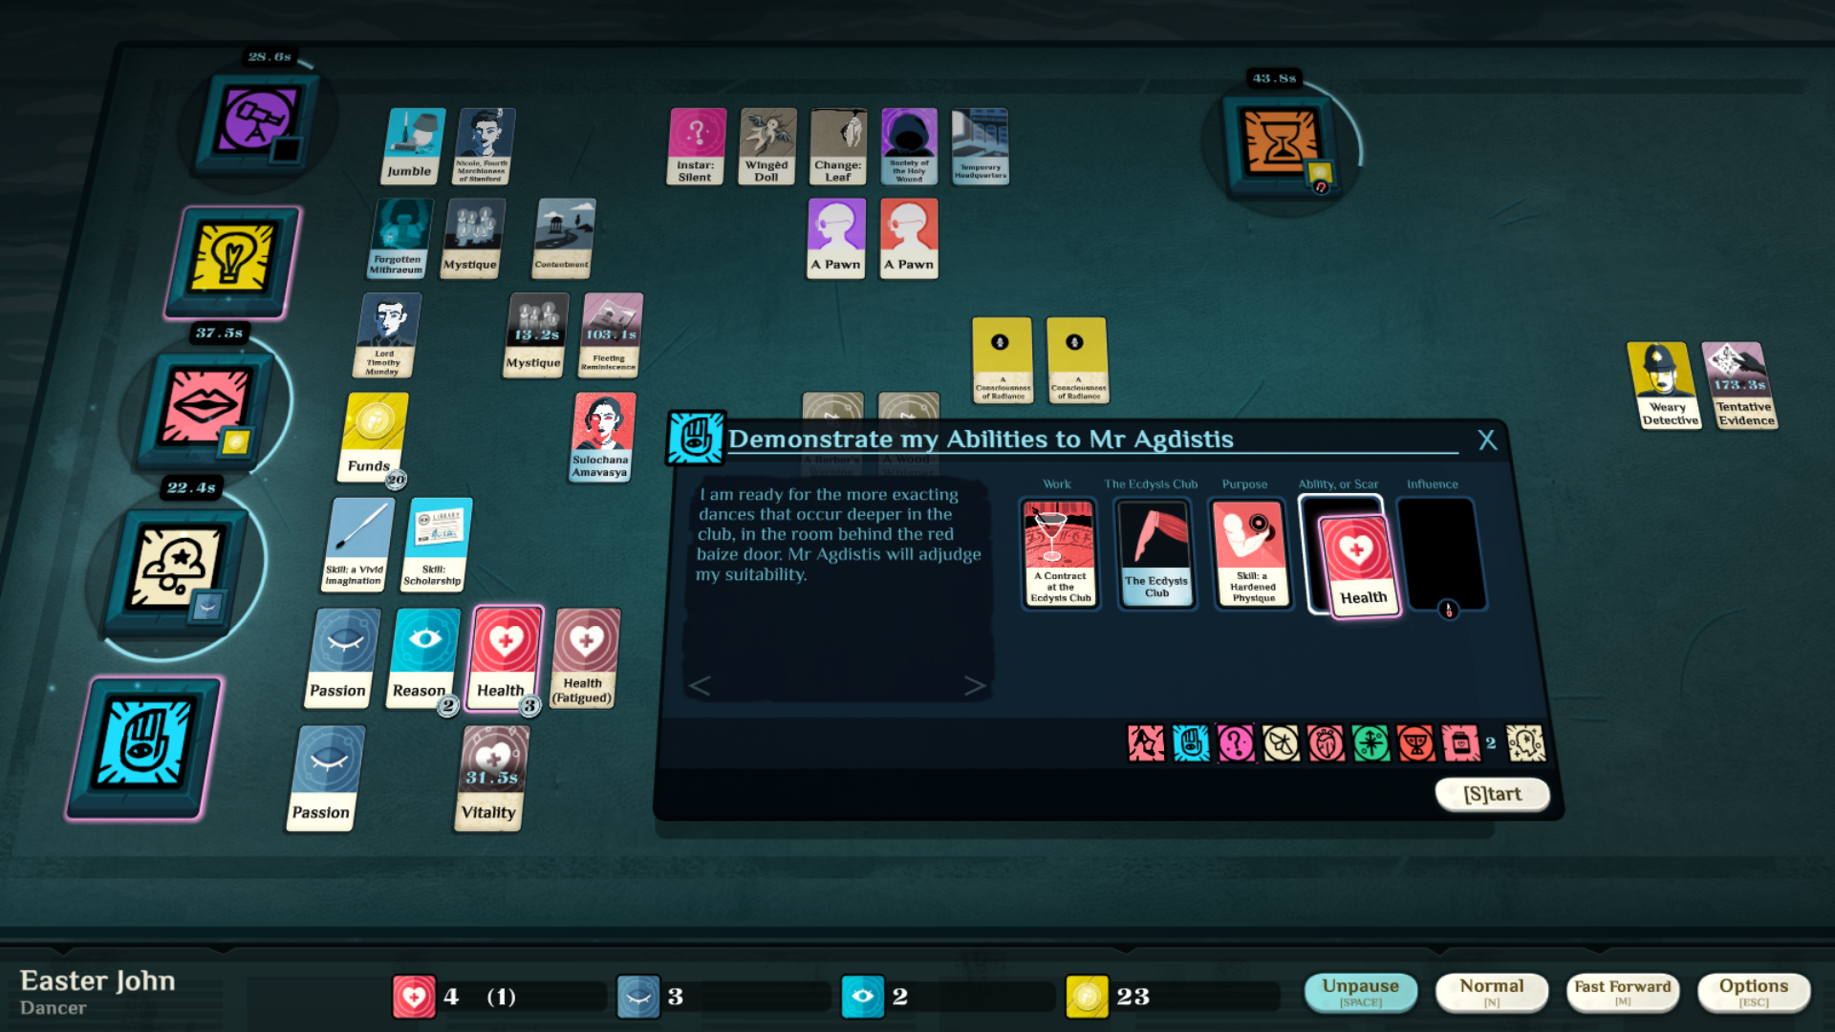Close the Demonstrate Abilities dialog
The image size is (1835, 1032).
[x=1487, y=439]
